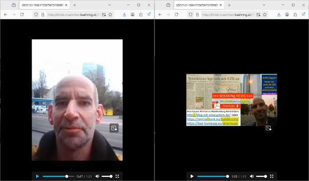
Task: Bookmark the page using left window's star
Action: pyautogui.click(x=110, y=14)
